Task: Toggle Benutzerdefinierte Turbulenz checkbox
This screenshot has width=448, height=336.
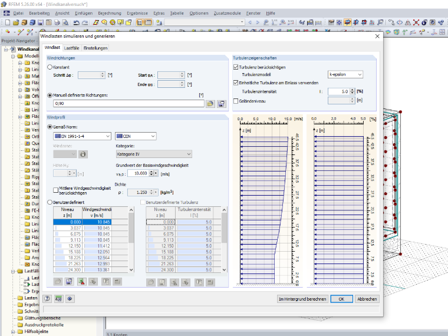Action: [143, 202]
